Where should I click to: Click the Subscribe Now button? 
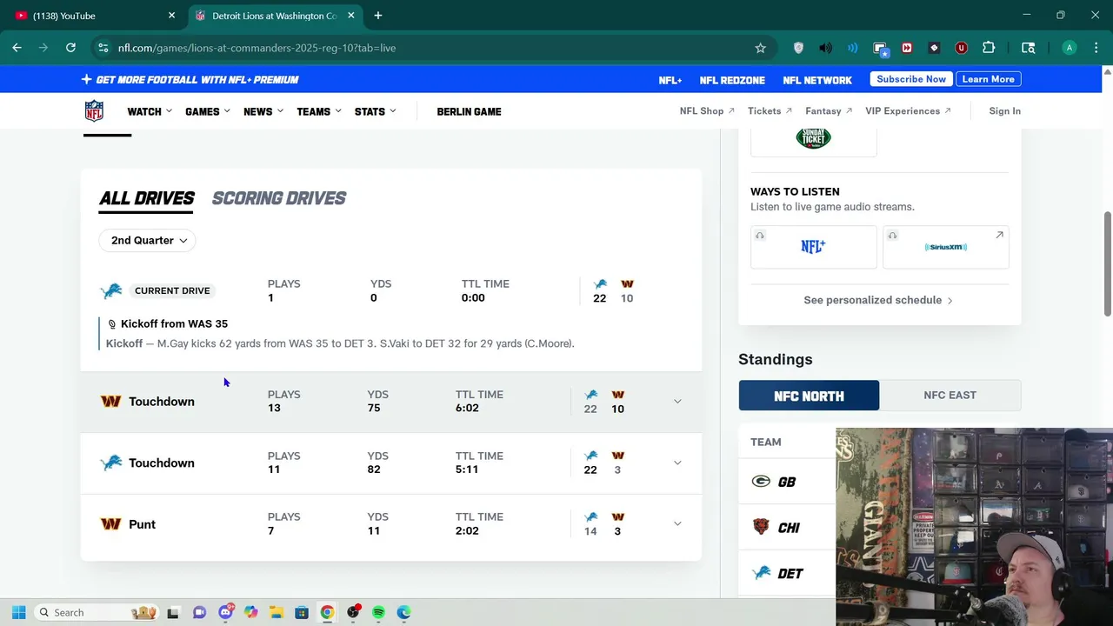(x=911, y=79)
